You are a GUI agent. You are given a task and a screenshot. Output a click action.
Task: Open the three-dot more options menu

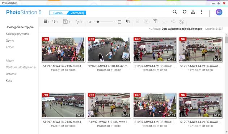[x=202, y=12]
